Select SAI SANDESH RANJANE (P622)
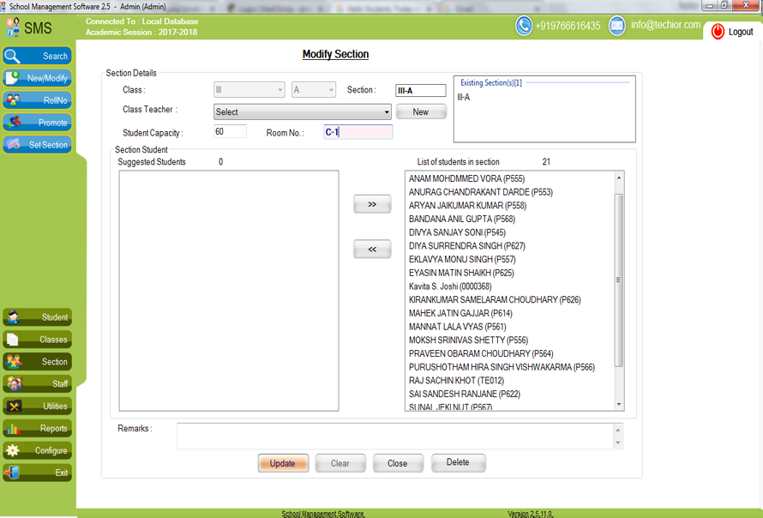This screenshot has width=763, height=518. click(x=464, y=394)
